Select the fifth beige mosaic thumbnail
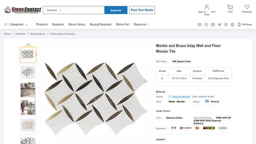This screenshot has height=144, width=256. 28,125
